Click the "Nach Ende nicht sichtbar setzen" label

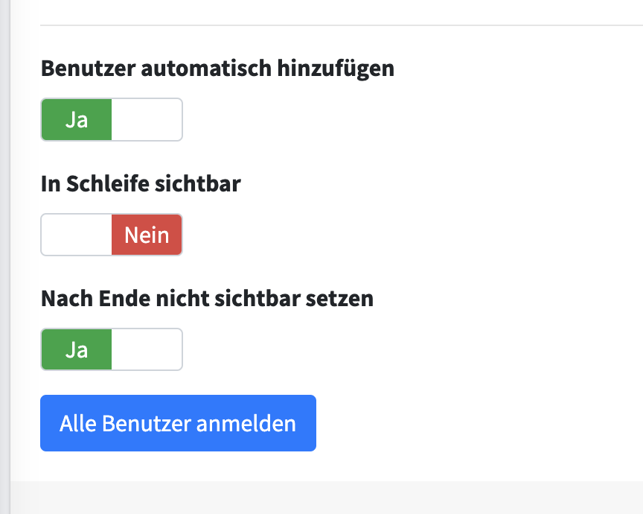tap(207, 299)
